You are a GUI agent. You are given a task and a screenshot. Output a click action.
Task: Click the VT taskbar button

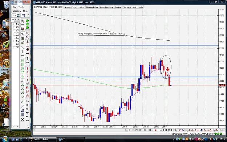coord(71,139)
